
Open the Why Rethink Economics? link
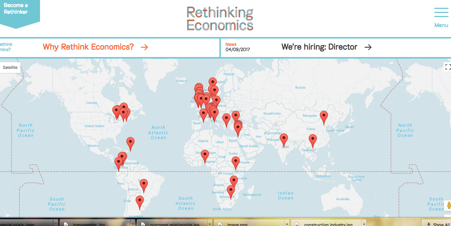[88, 47]
